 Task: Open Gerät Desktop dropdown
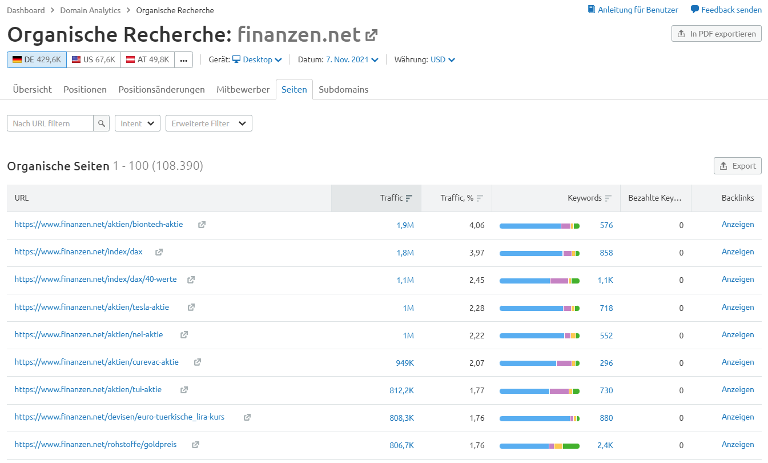point(257,59)
